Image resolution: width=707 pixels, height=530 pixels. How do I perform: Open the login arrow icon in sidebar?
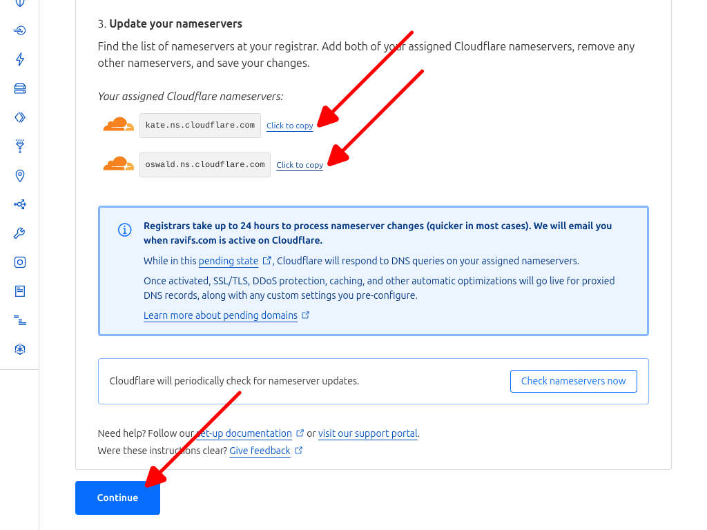pos(19,30)
